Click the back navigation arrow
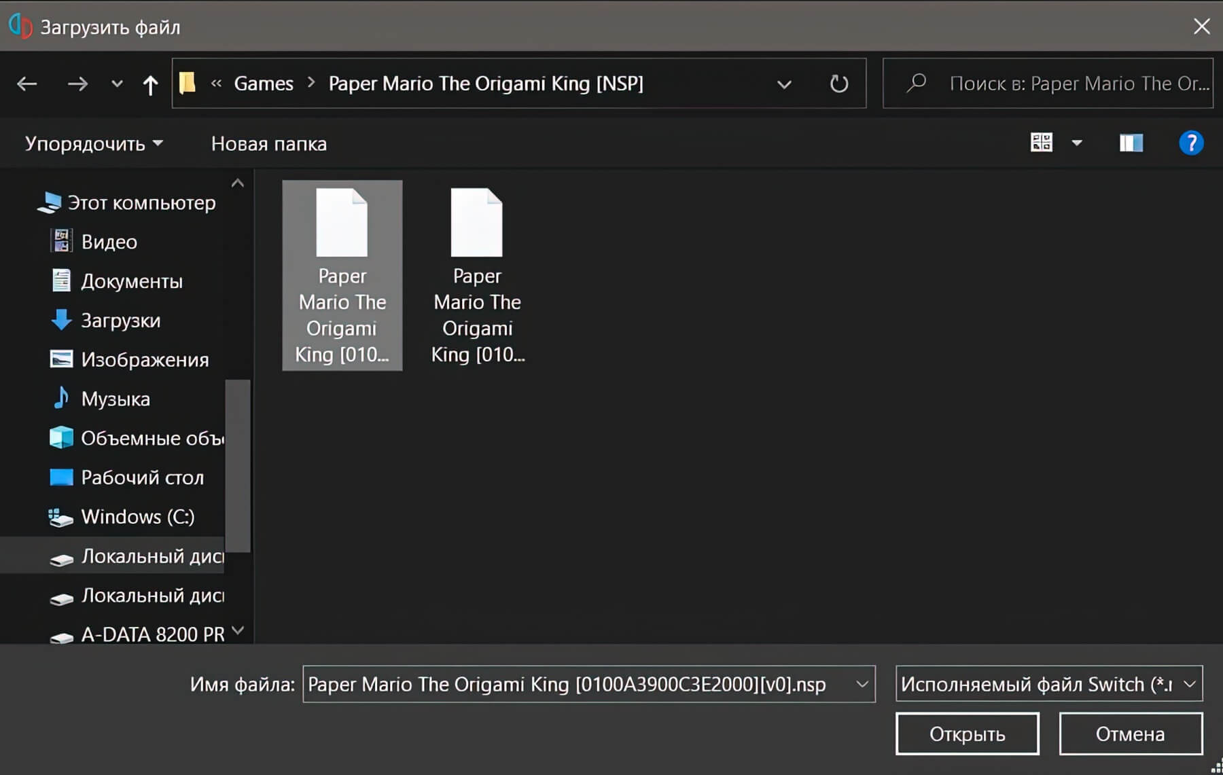This screenshot has width=1223, height=775. (27, 84)
